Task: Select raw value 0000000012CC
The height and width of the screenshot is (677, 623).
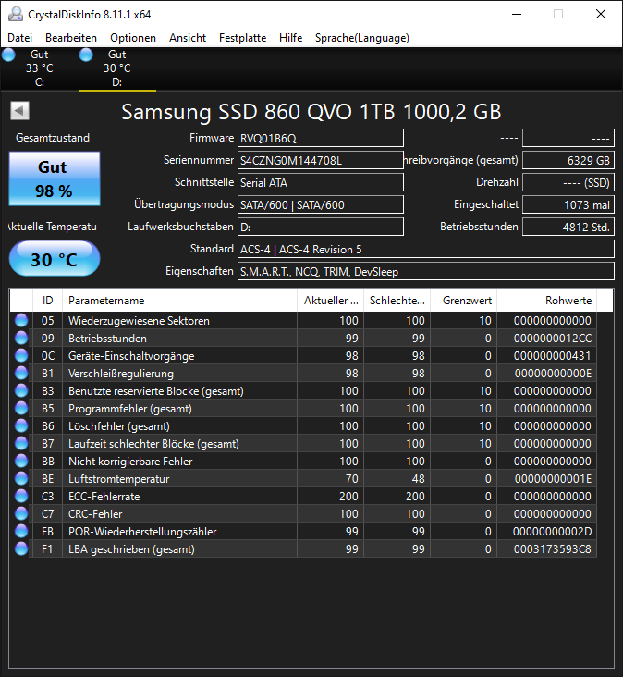Action: click(553, 338)
